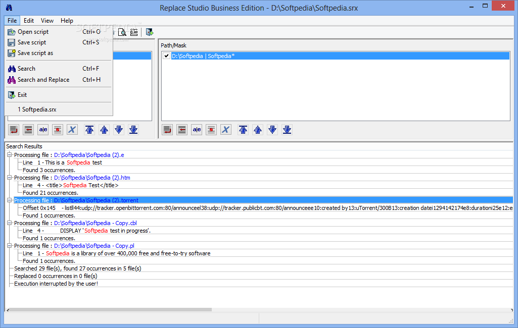
Task: Click the horizontal scrollbar thumb in Search Results
Action: tap(111, 310)
